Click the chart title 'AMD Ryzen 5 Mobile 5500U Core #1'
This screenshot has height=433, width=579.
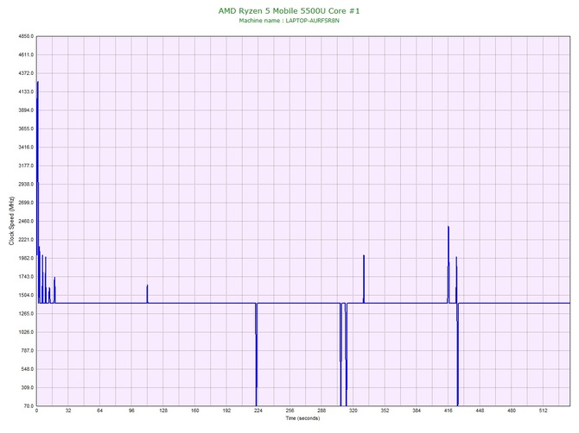[289, 10]
